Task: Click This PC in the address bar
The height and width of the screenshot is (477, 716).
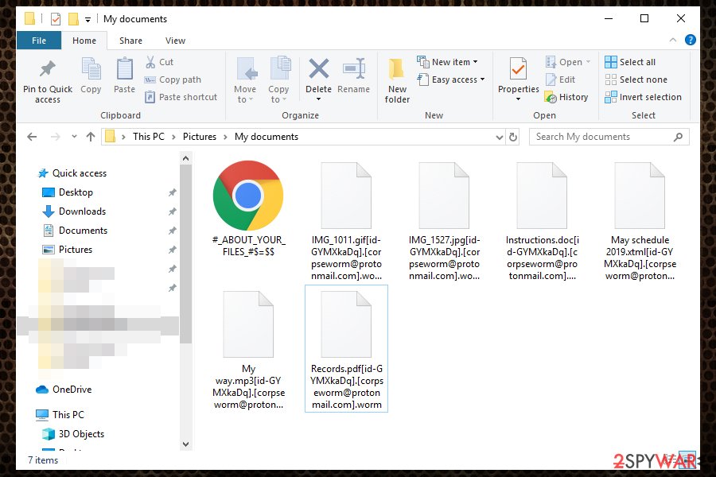Action: 149,137
